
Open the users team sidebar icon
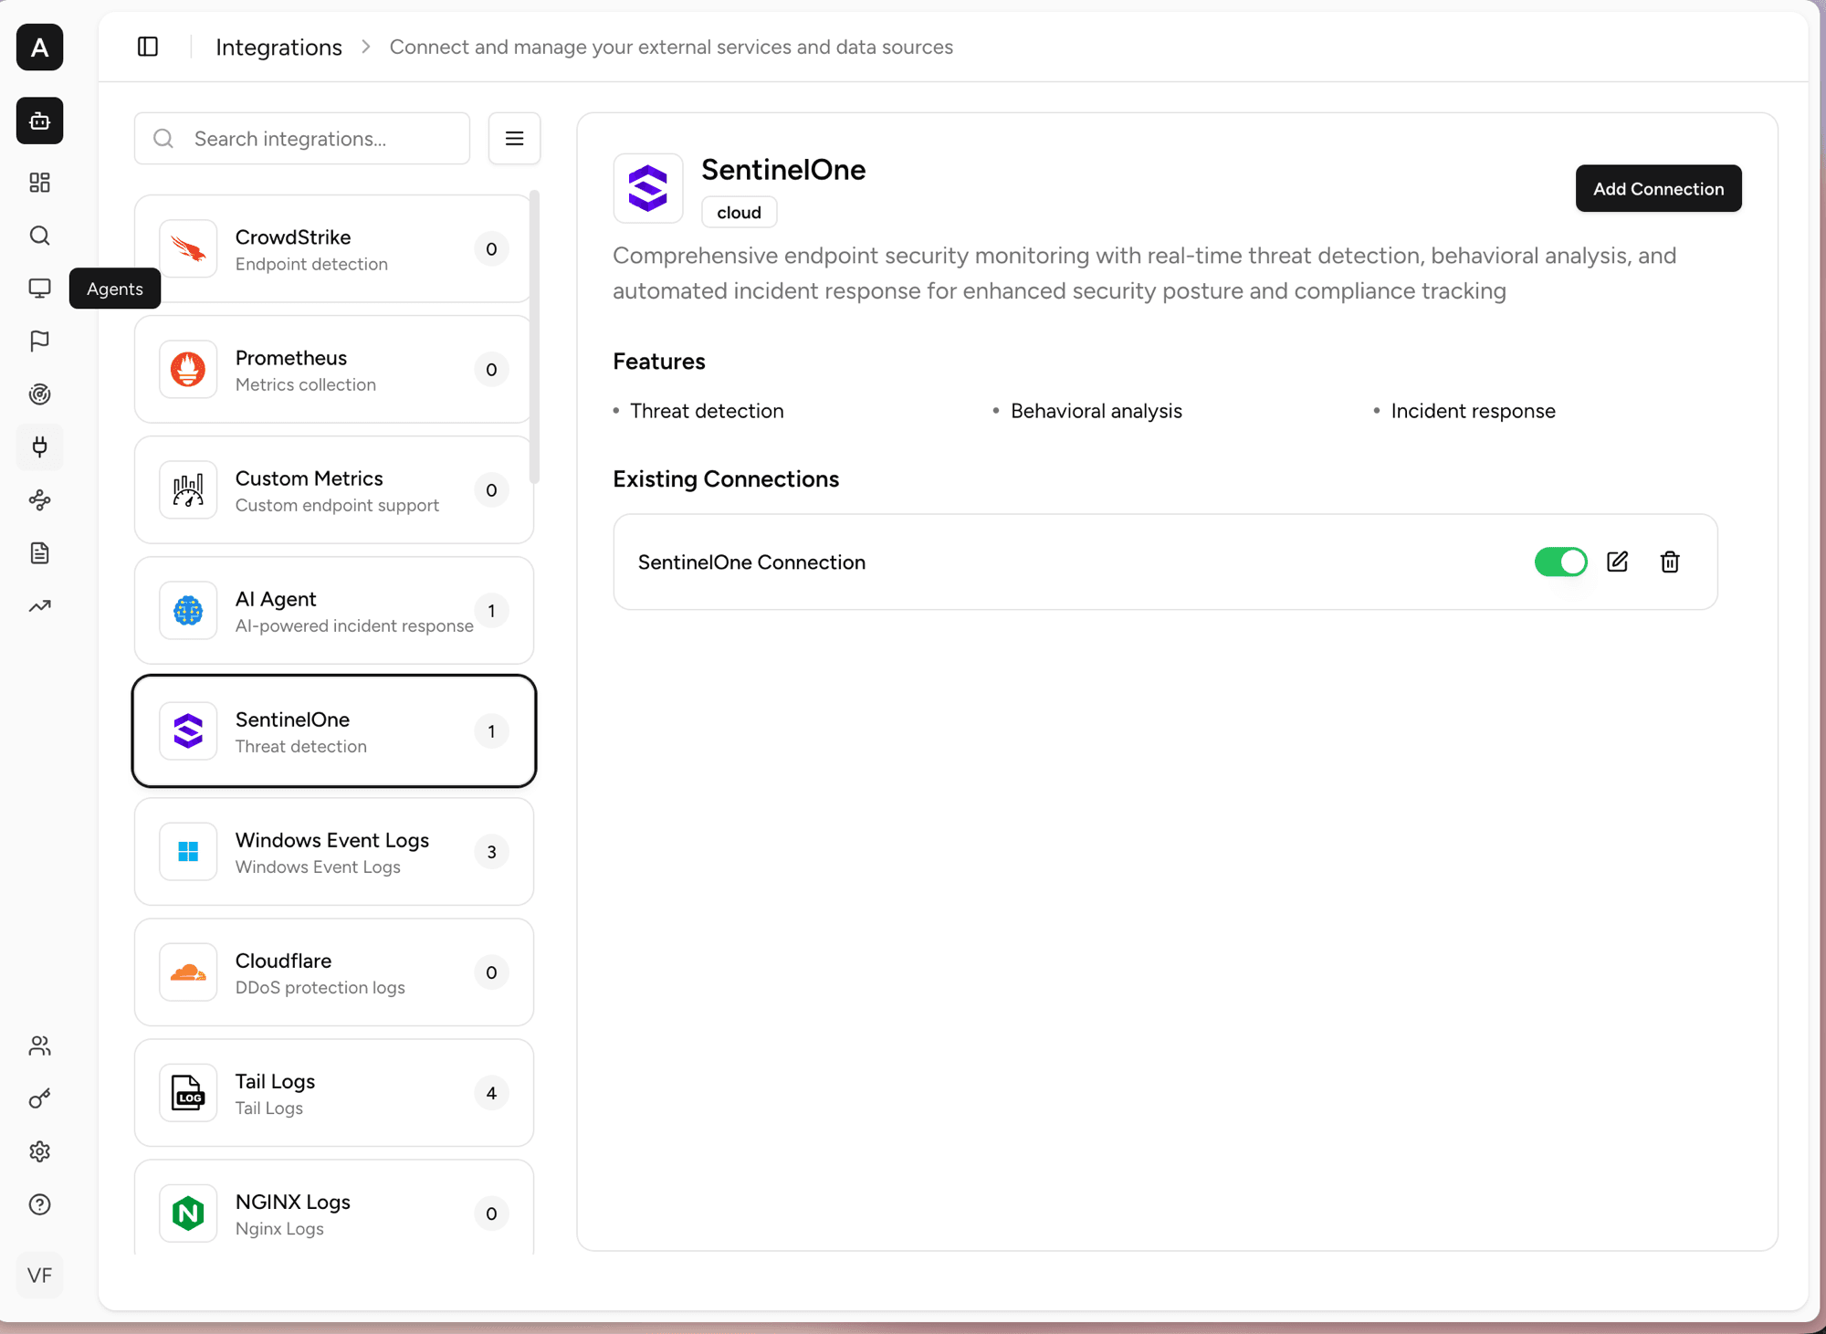(39, 1046)
